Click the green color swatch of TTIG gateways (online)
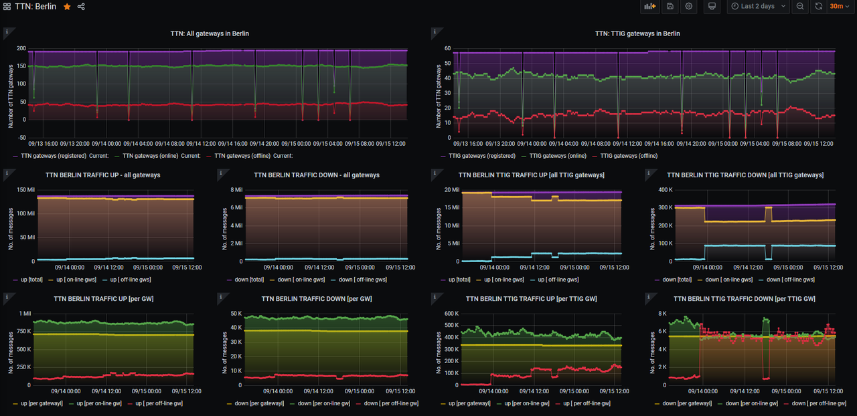The width and height of the screenshot is (857, 416). click(525, 156)
